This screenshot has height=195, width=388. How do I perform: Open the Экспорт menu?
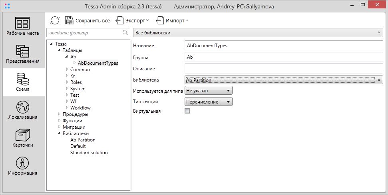(132, 20)
